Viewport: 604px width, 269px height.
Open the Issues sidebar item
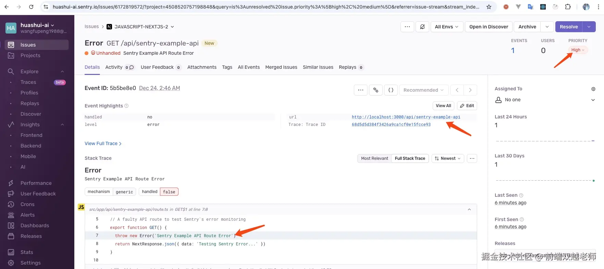(x=37, y=45)
